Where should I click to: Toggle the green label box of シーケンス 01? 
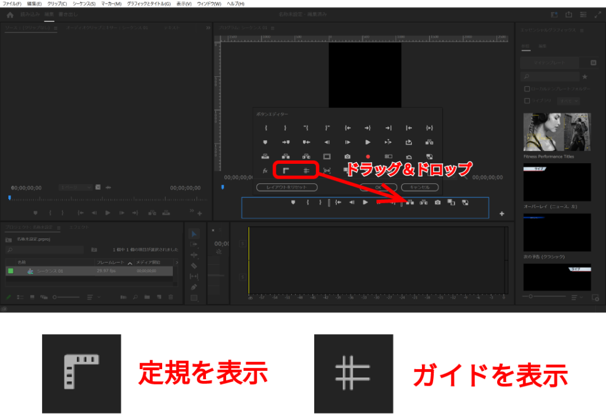[x=10, y=271]
